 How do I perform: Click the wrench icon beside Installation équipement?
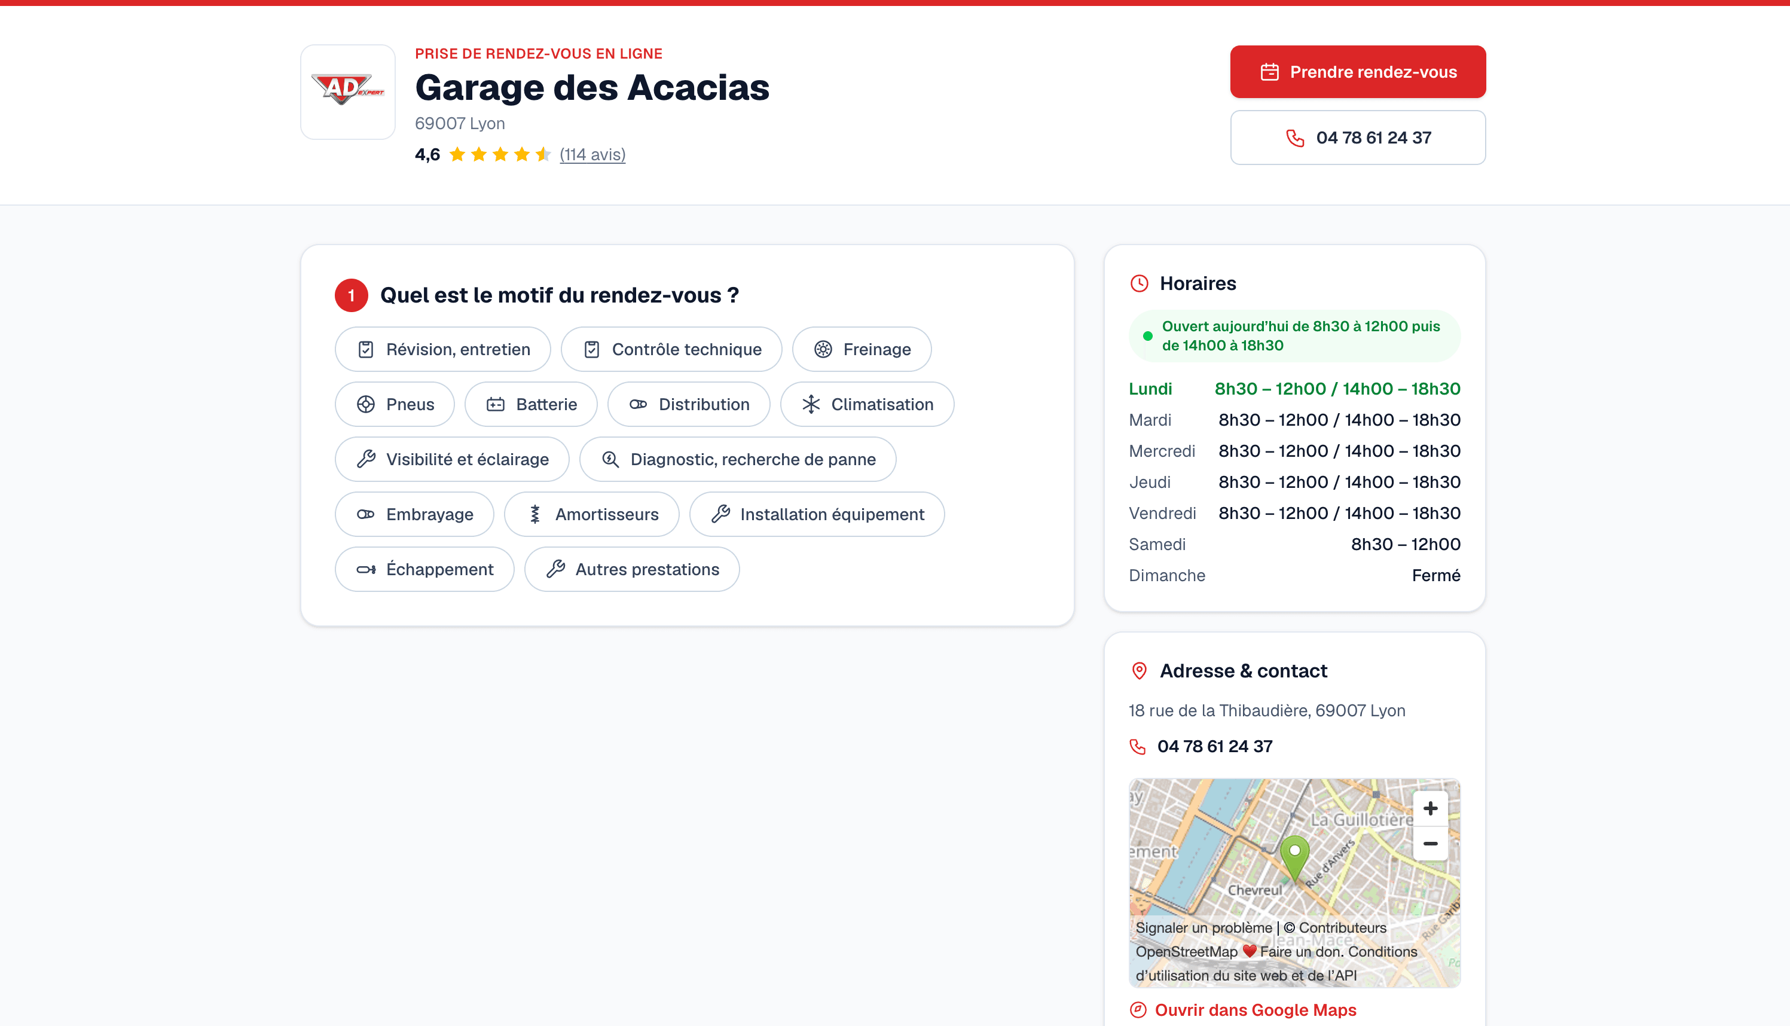(x=720, y=514)
